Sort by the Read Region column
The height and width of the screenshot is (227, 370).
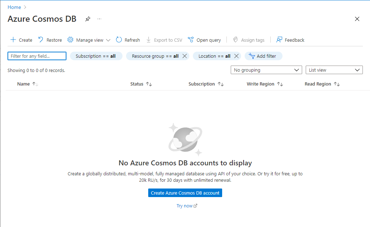coord(322,84)
